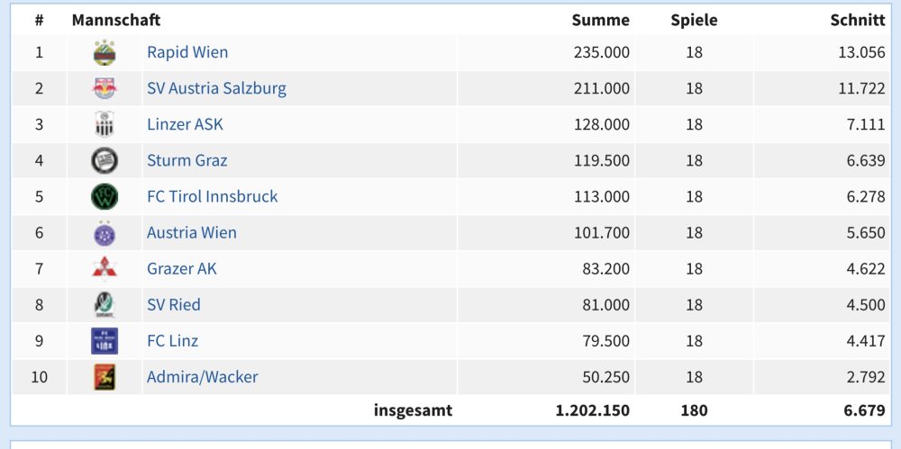Visit the Grazer AK team page
The width and height of the screenshot is (901, 449).
click(x=181, y=268)
